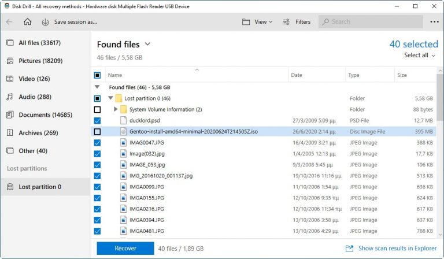Screen dimensions: 444x259
Task: Select Lost partition 0 in sidebar
Action: 45,187
